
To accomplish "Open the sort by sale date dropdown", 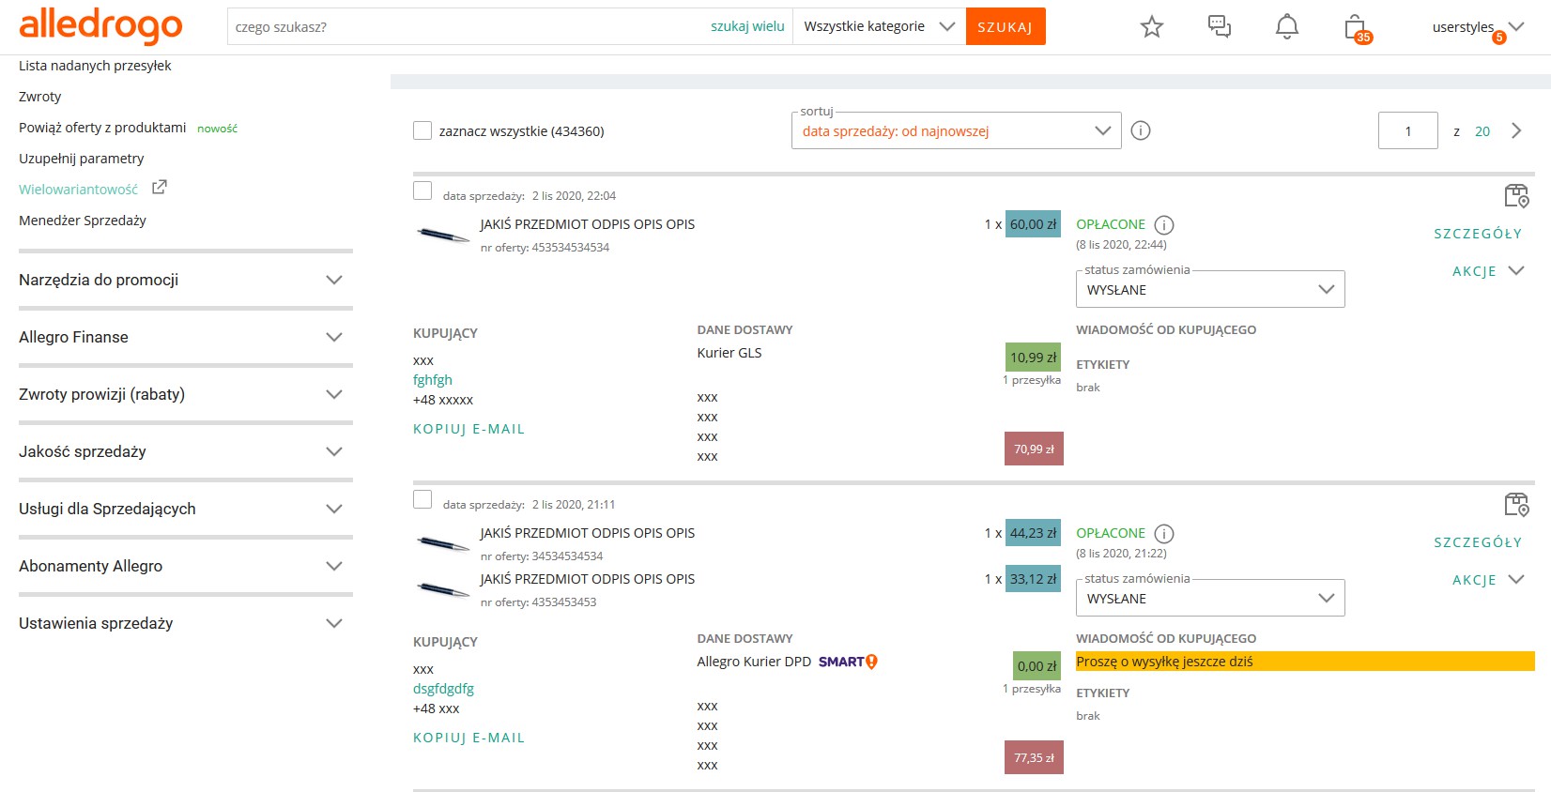I will tap(956, 131).
